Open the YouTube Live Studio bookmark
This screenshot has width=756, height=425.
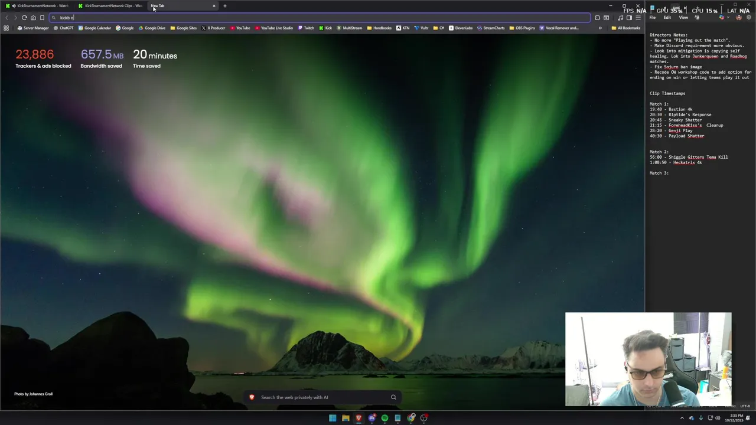click(274, 28)
